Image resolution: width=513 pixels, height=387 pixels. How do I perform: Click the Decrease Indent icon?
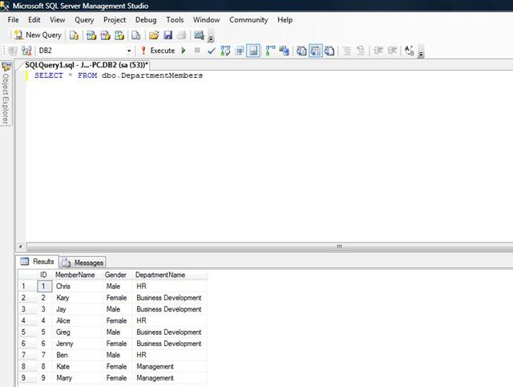click(x=378, y=51)
